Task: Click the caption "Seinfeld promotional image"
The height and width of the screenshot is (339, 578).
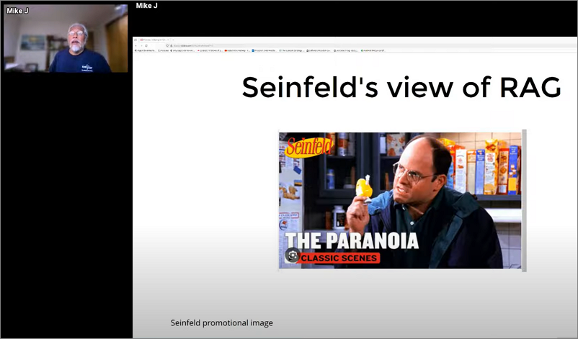Action: click(x=221, y=322)
